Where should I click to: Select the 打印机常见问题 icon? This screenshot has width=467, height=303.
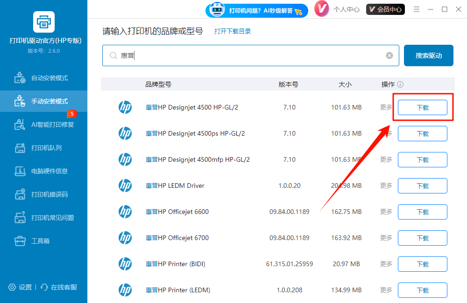(x=21, y=218)
